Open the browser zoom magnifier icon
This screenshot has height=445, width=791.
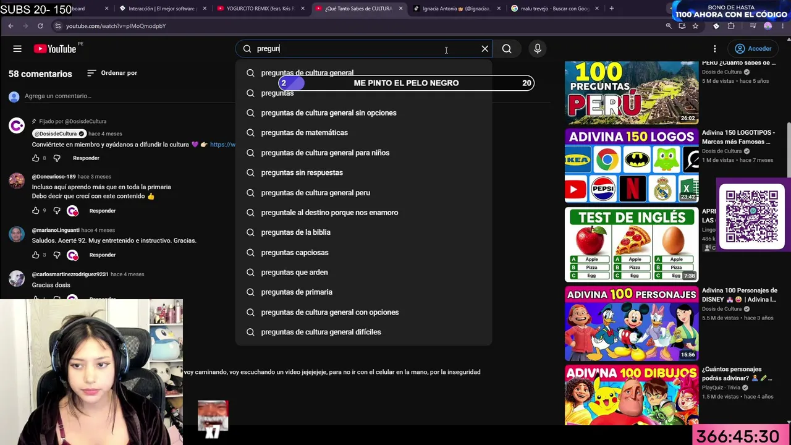tap(669, 26)
